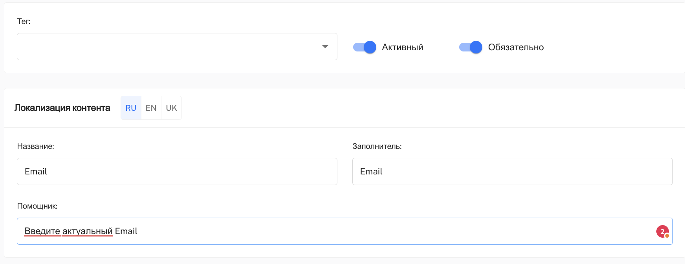Click the Помощник field label
The image size is (685, 264).
[37, 206]
